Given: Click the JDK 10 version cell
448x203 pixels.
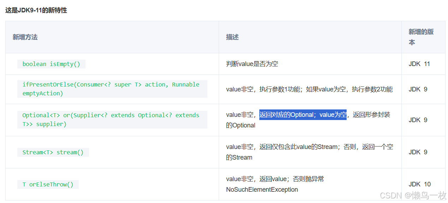Looking at the screenshot, I should [x=420, y=184].
